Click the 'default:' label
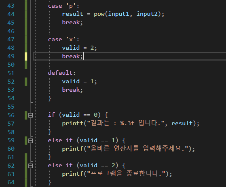The image size is (226, 187). click(62, 73)
